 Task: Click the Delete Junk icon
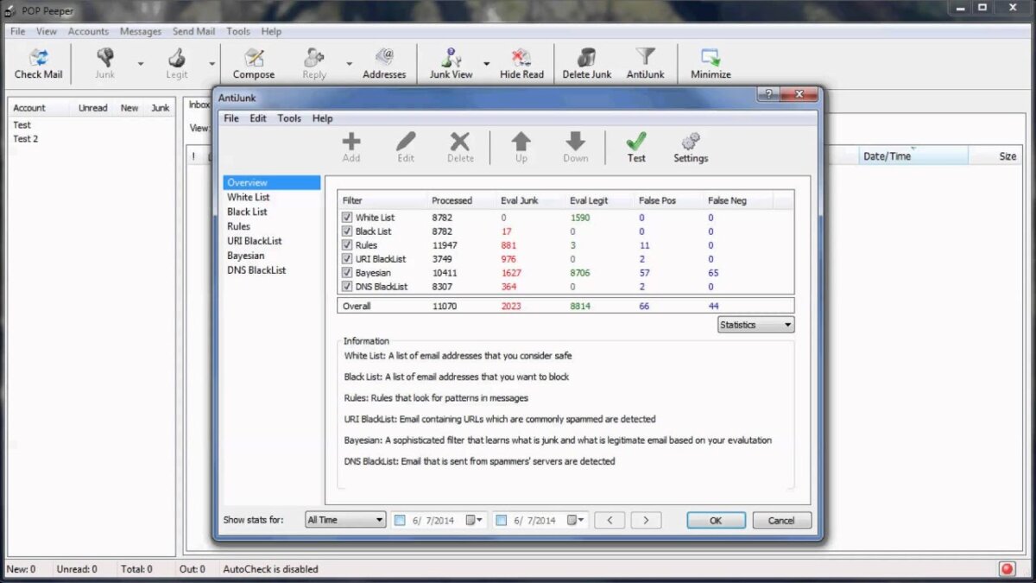click(587, 57)
